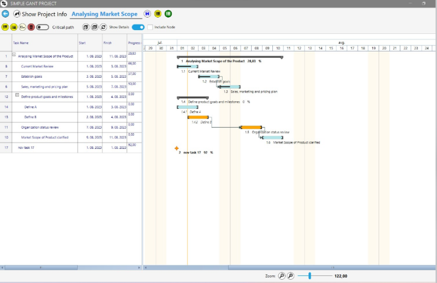Click the zoom slider handle

(x=310, y=276)
